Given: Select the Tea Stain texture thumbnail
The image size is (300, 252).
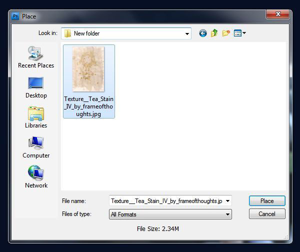Looking at the screenshot, I should pos(88,69).
